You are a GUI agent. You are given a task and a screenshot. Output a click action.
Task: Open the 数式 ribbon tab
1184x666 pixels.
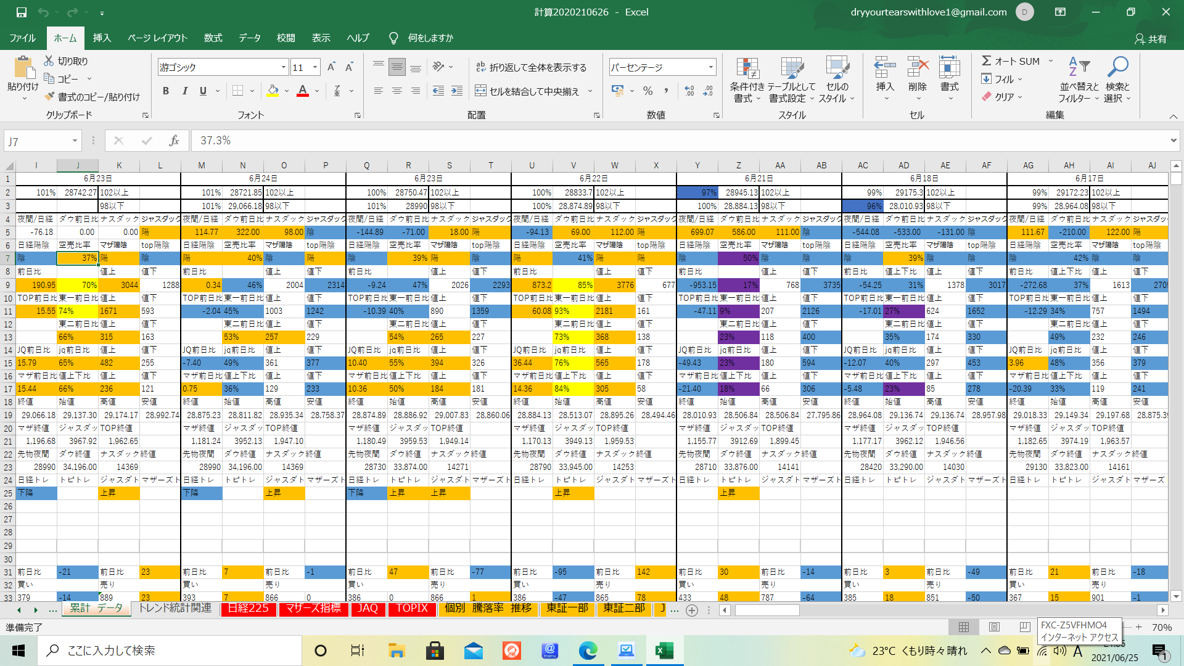point(213,38)
